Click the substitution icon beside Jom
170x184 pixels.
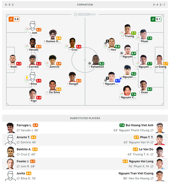pyautogui.click(x=27, y=29)
